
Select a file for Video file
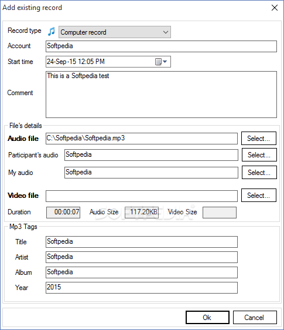point(259,195)
